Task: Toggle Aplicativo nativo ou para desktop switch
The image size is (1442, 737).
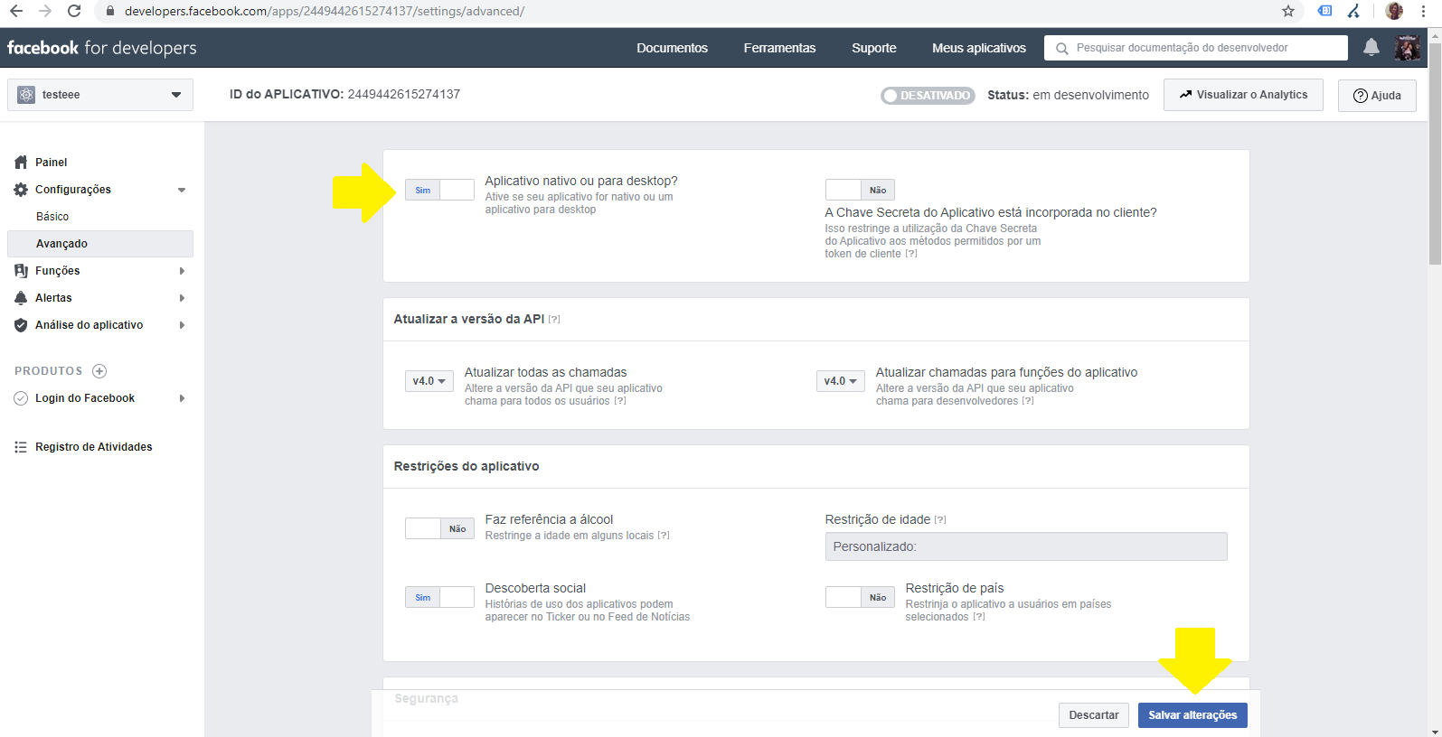Action: coord(439,190)
